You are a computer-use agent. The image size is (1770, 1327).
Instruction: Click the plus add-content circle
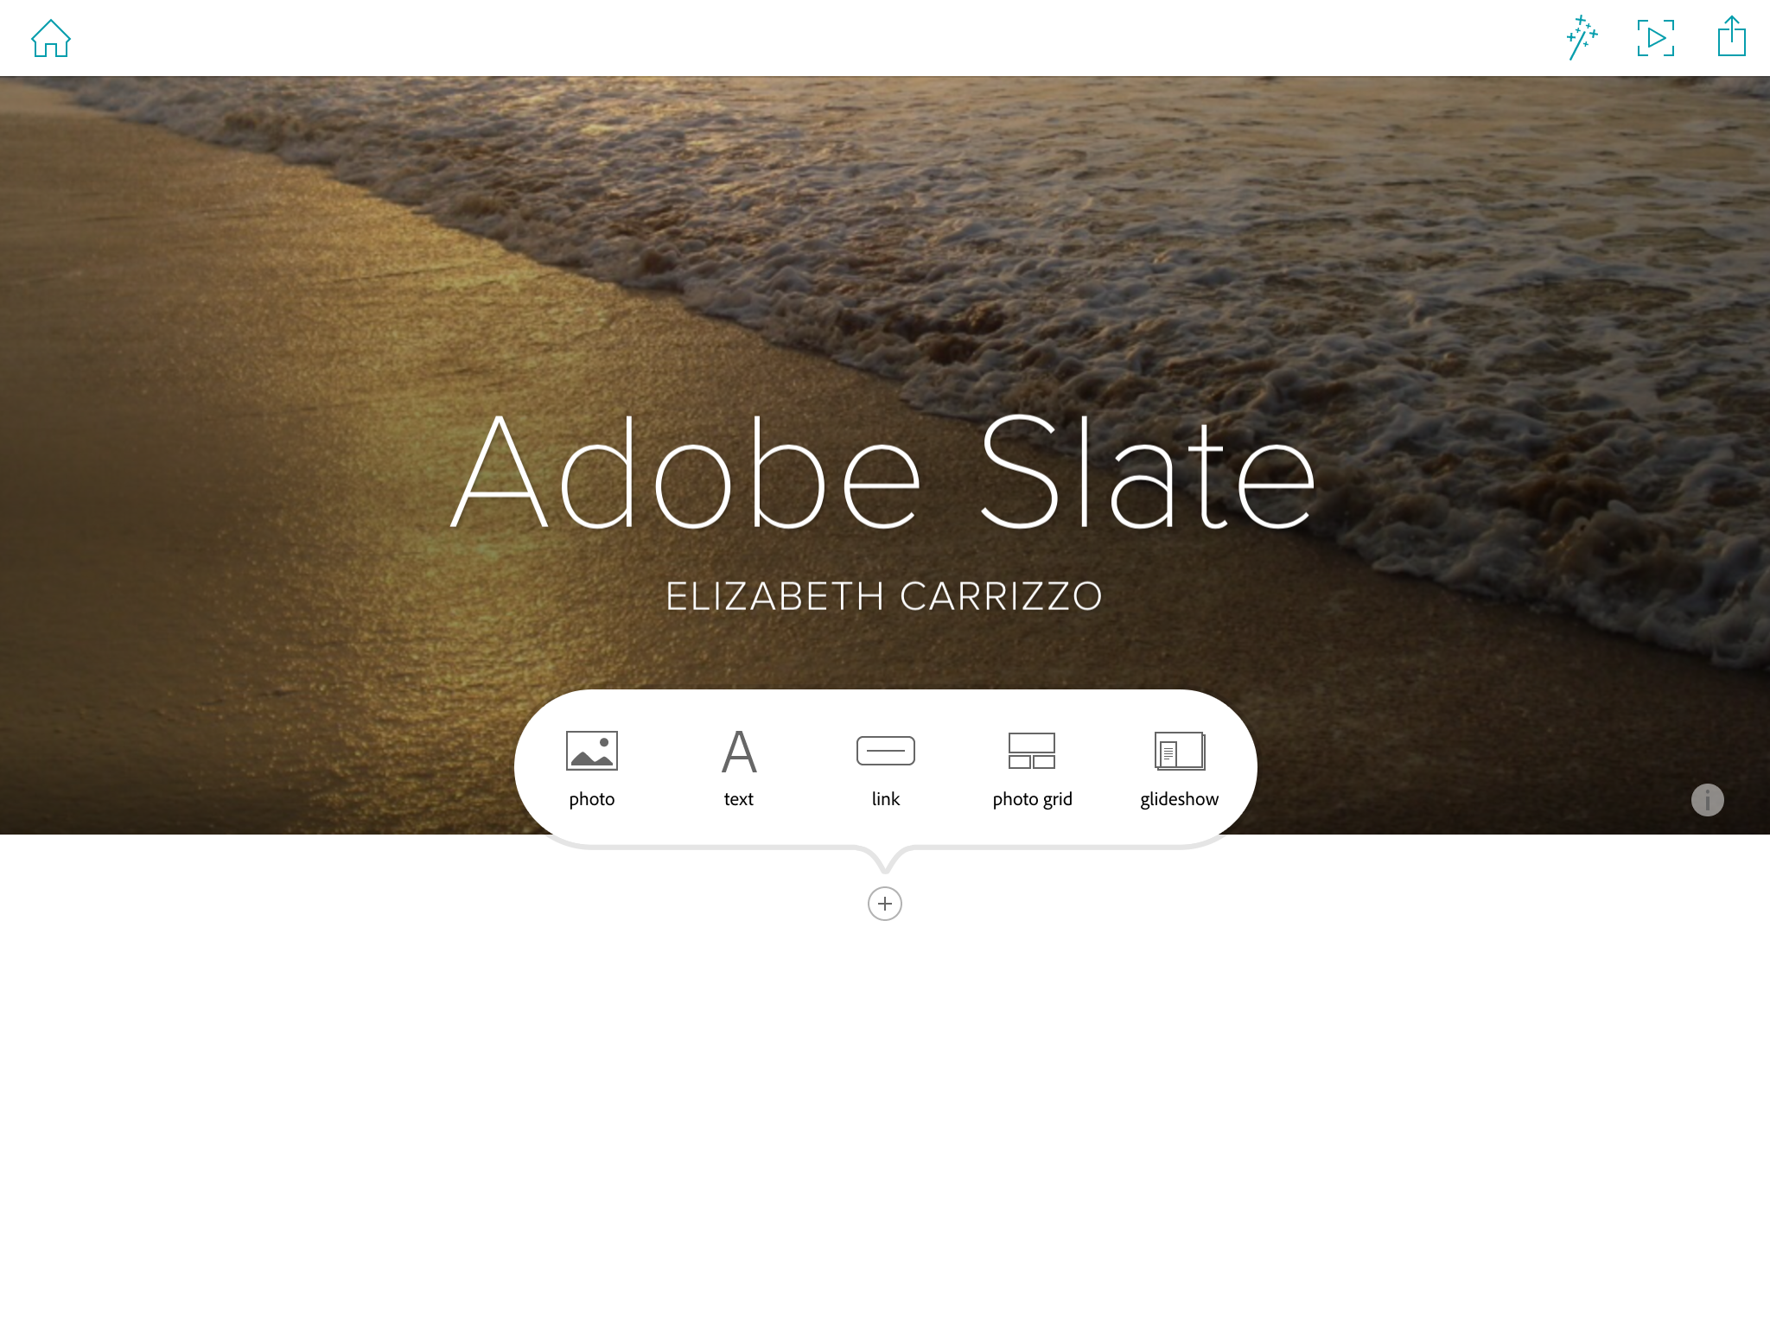tap(885, 904)
